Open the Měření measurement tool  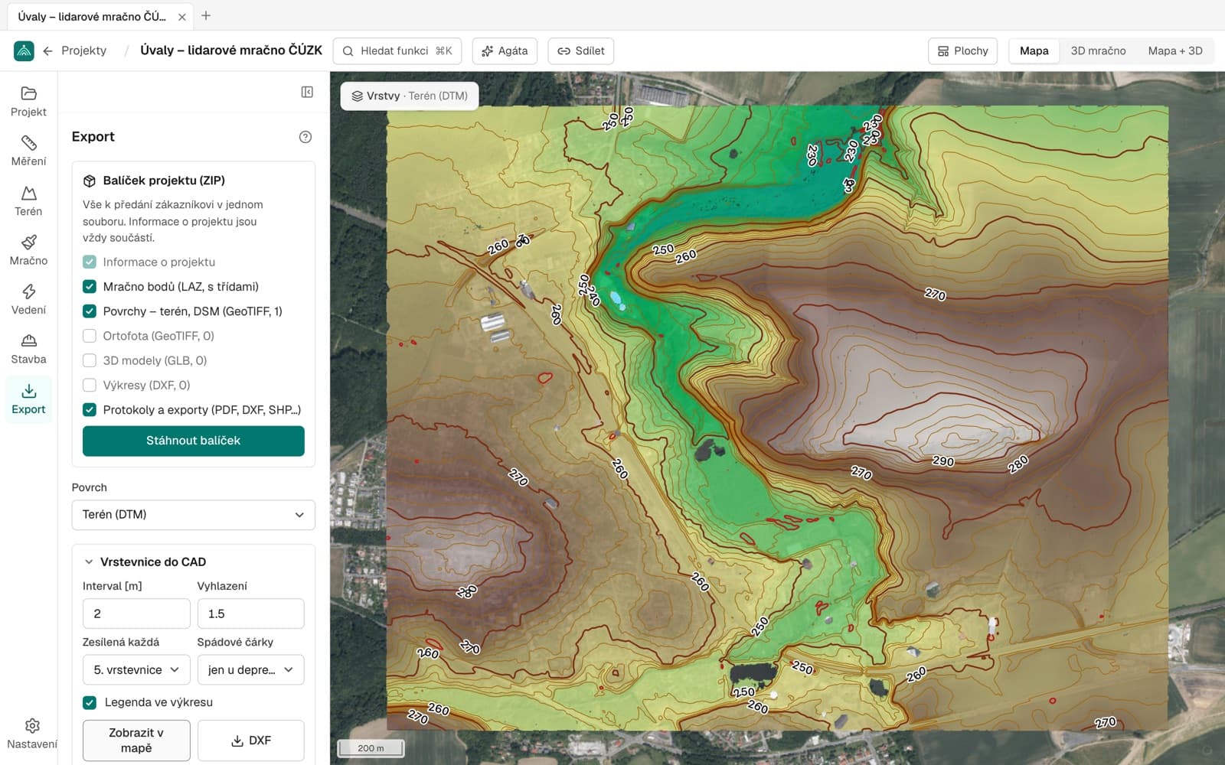(28, 151)
